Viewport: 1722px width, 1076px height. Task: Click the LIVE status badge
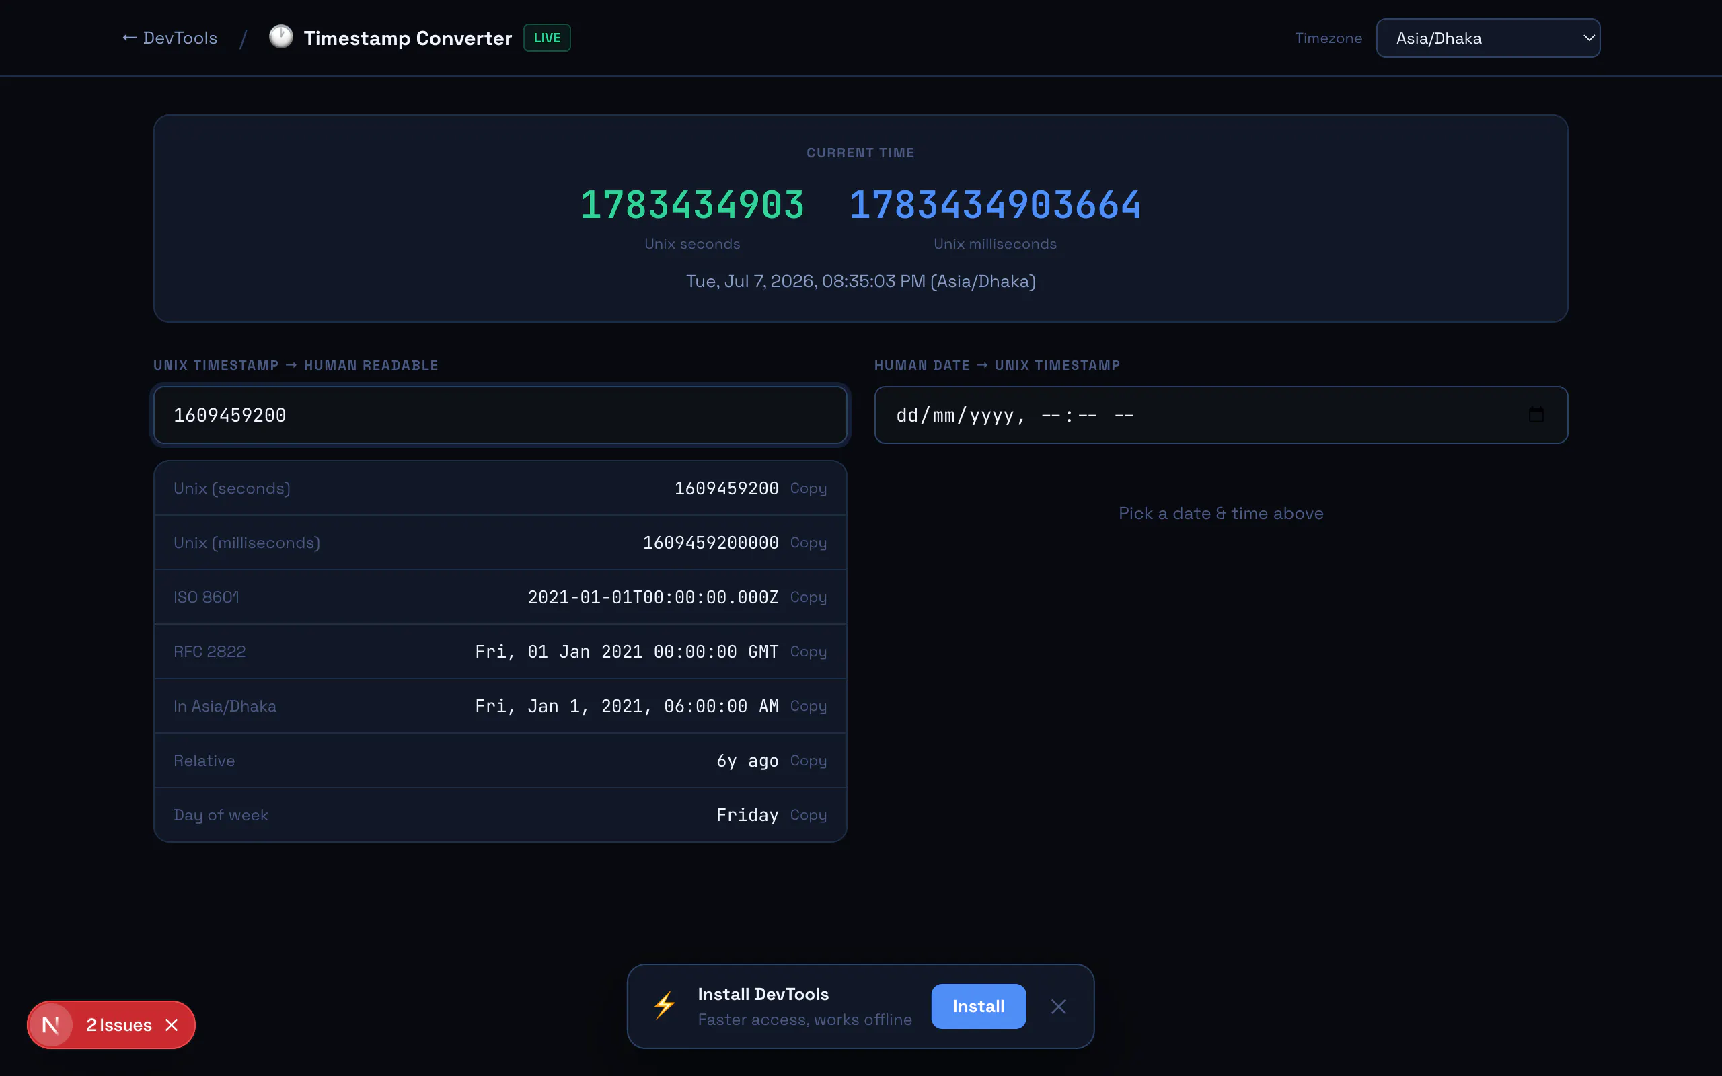click(x=546, y=38)
